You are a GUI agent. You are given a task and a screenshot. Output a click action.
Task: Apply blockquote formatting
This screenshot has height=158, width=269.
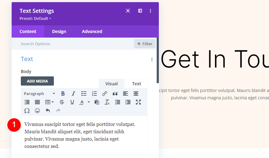click(115, 94)
